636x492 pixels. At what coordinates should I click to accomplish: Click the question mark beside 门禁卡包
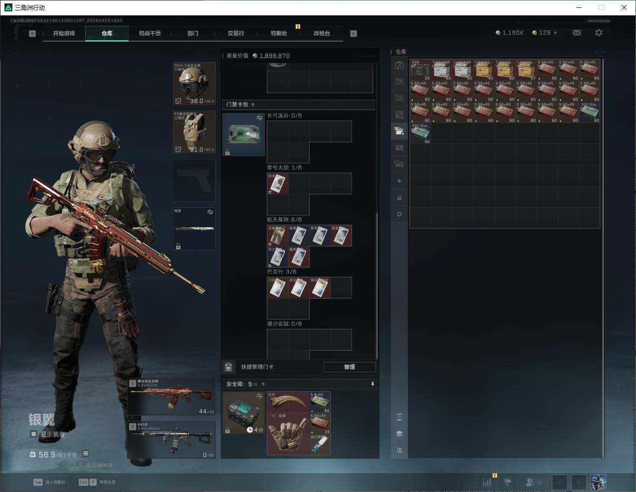coord(253,105)
